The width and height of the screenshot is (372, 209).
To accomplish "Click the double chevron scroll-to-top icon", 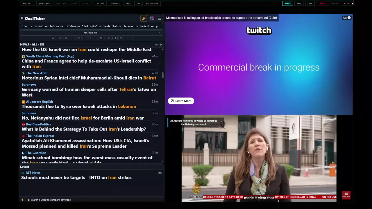I will pyautogui.click(x=79, y=38).
